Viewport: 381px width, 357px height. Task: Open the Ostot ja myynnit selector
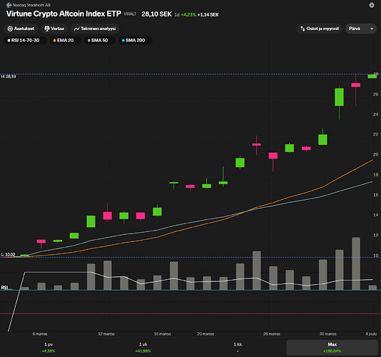[320, 29]
